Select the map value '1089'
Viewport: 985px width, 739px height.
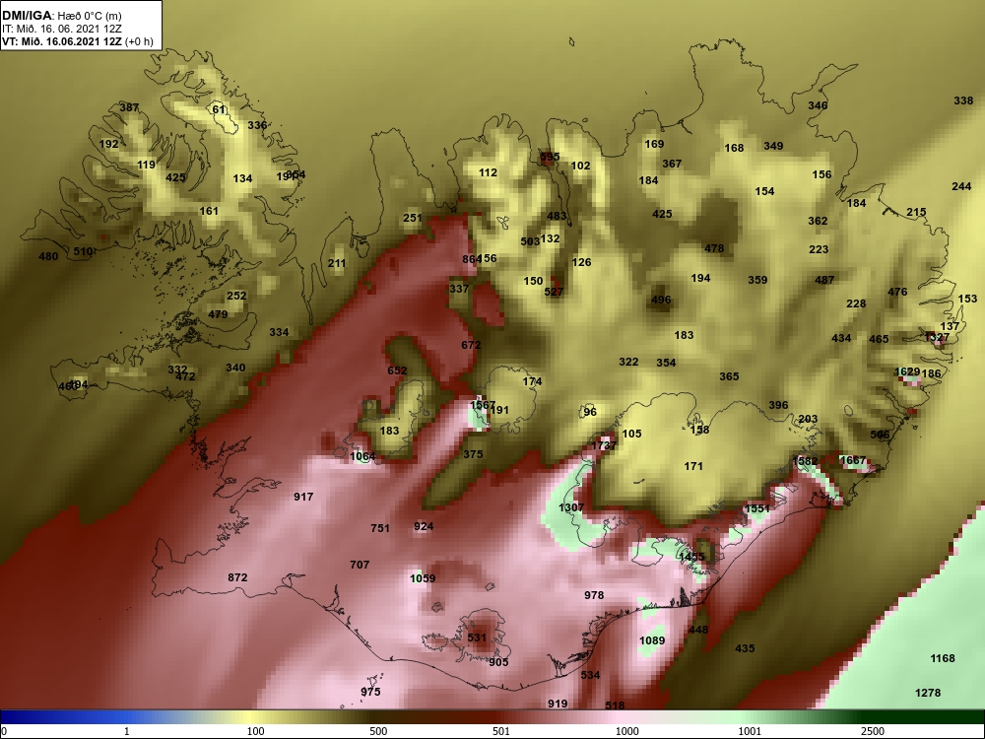pos(651,641)
